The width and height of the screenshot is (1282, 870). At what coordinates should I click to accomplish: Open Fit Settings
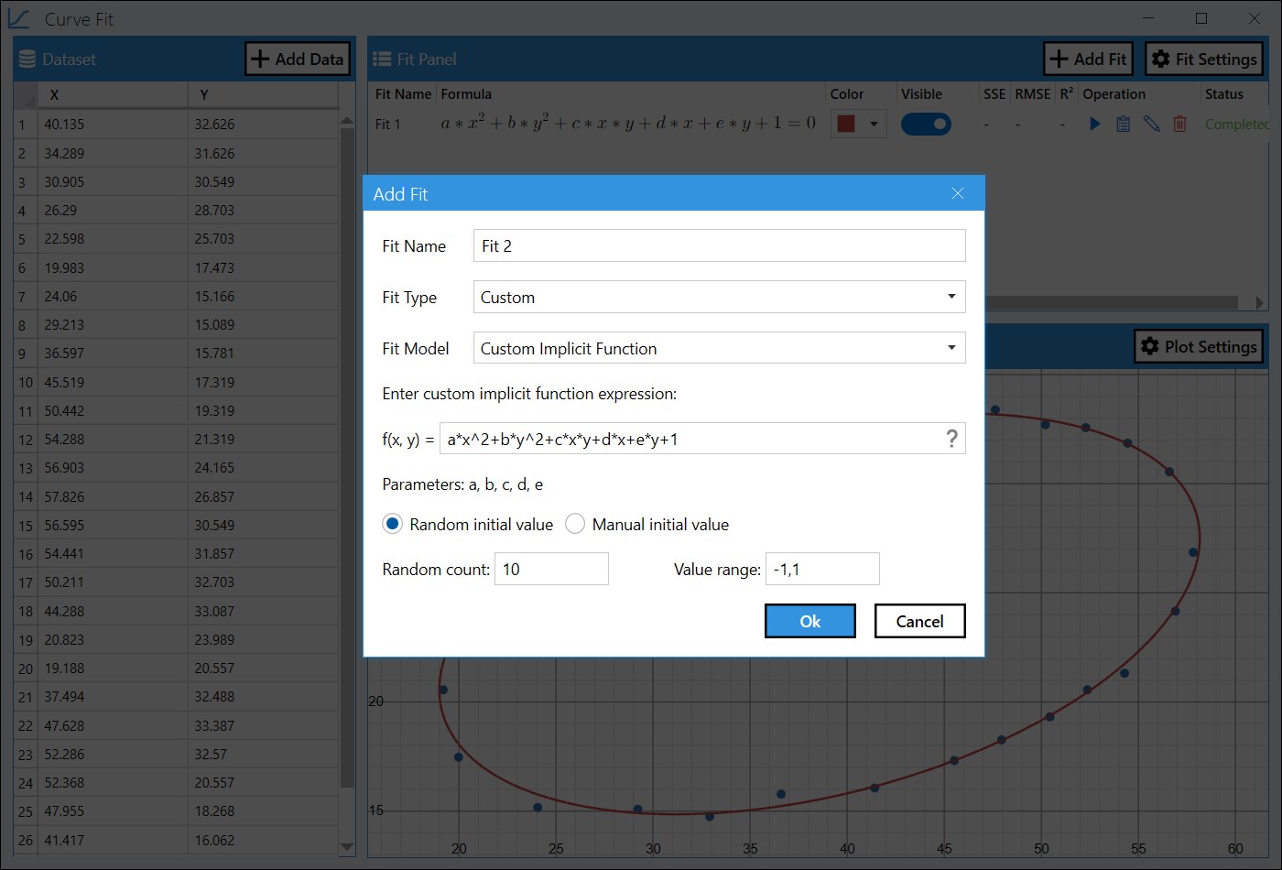pos(1204,60)
